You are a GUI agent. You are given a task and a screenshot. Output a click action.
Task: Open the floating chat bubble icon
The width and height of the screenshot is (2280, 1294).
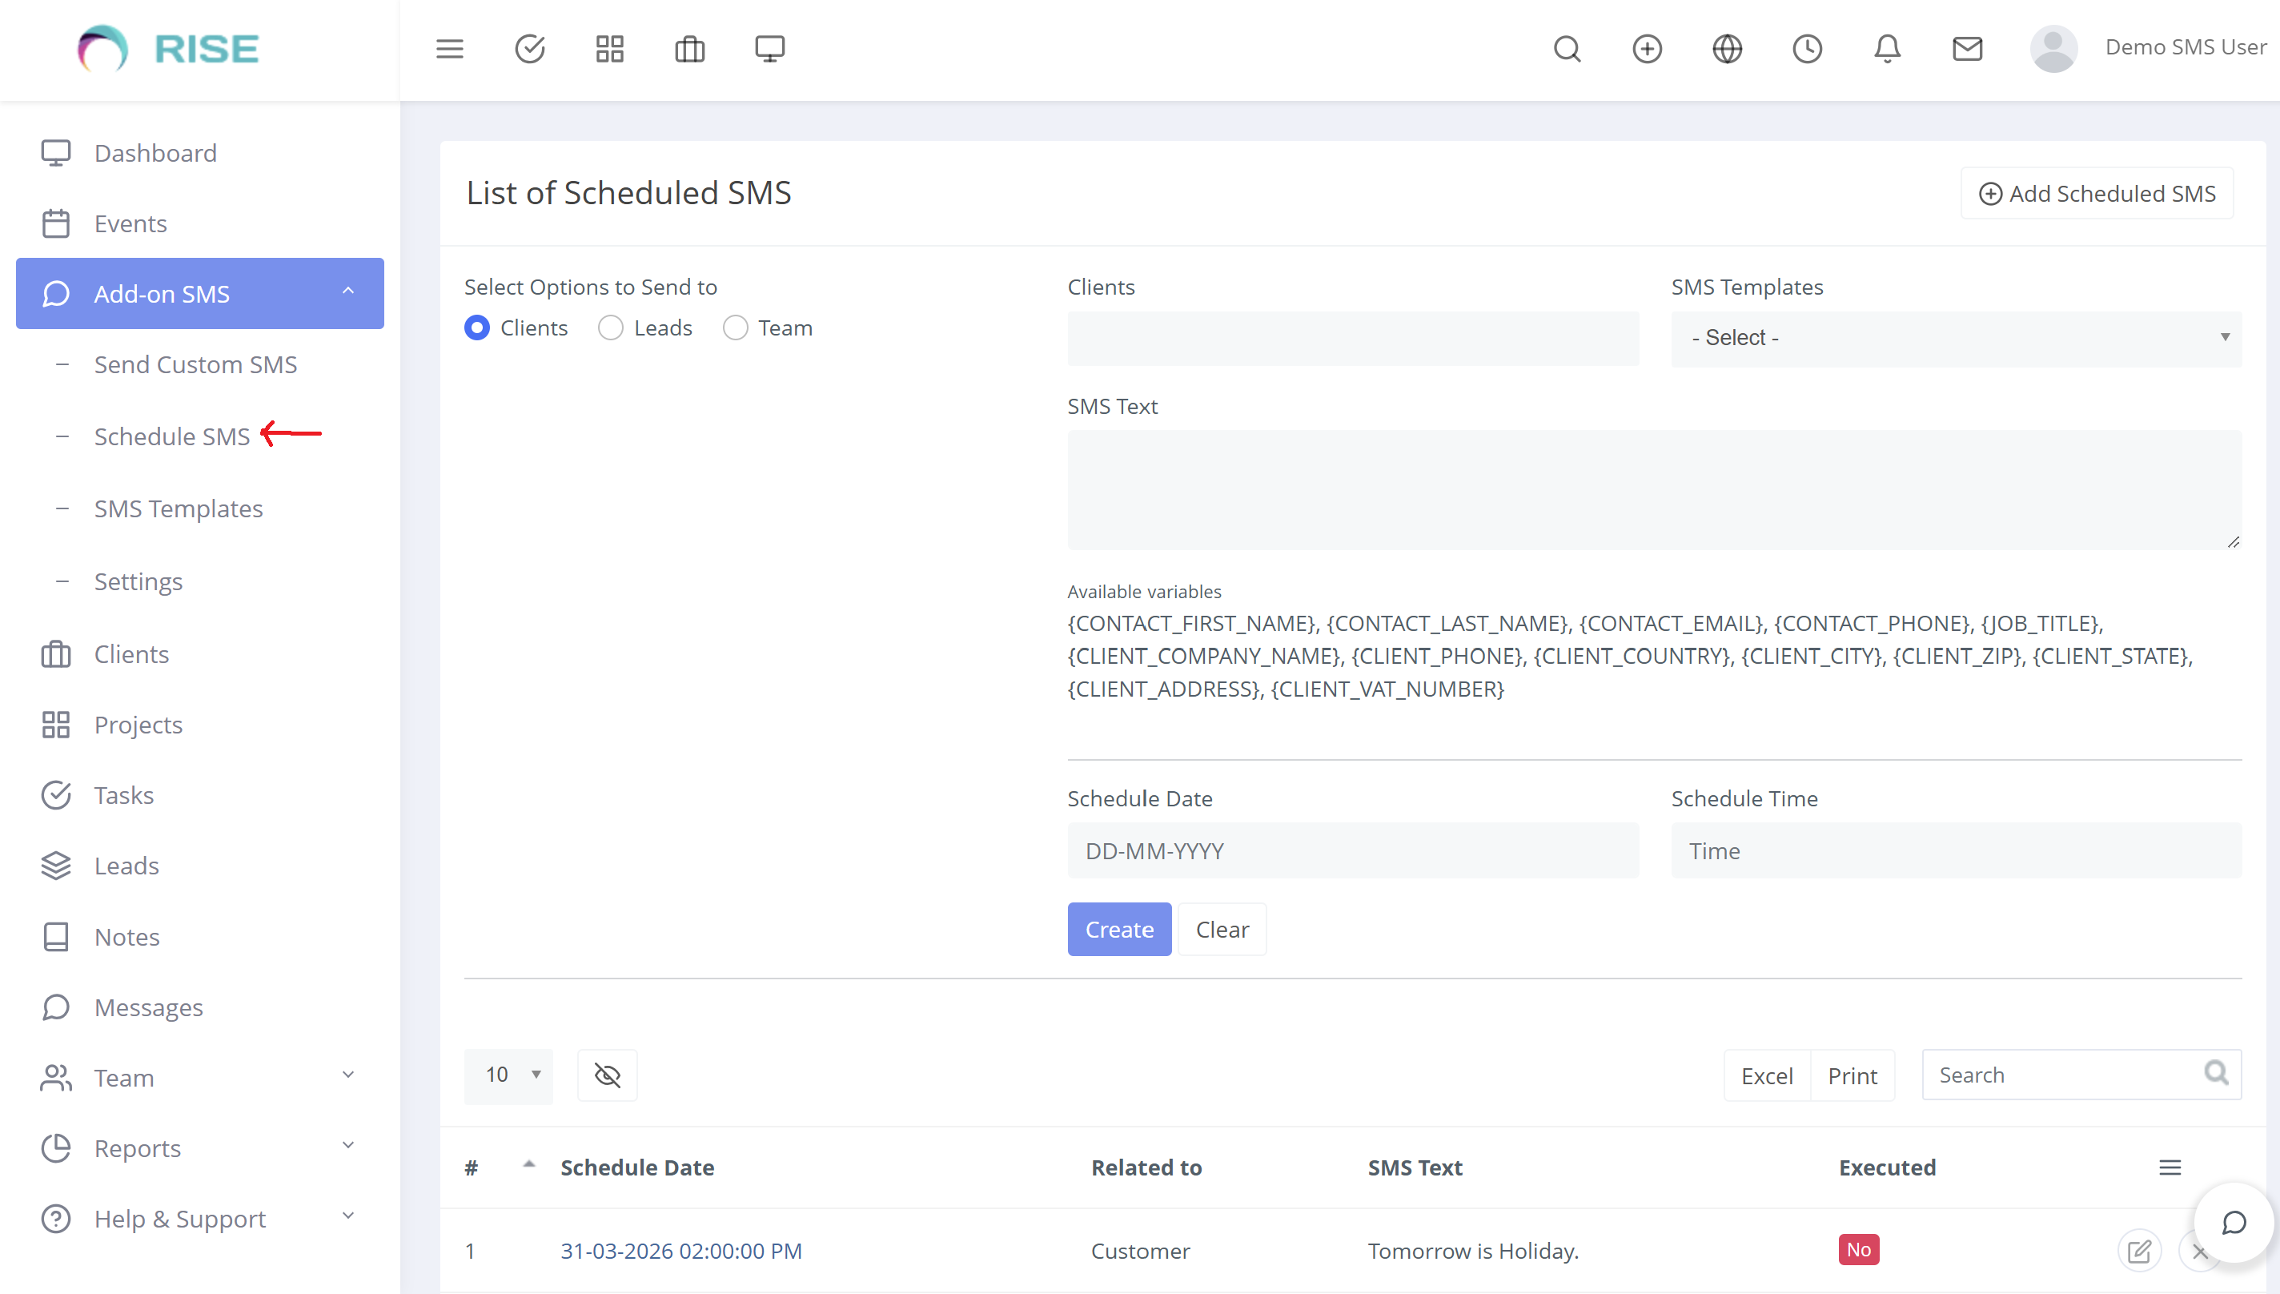(2234, 1223)
